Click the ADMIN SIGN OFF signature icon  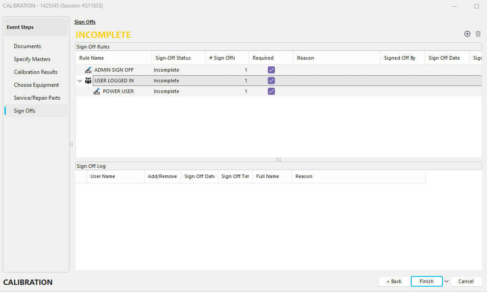pos(88,70)
